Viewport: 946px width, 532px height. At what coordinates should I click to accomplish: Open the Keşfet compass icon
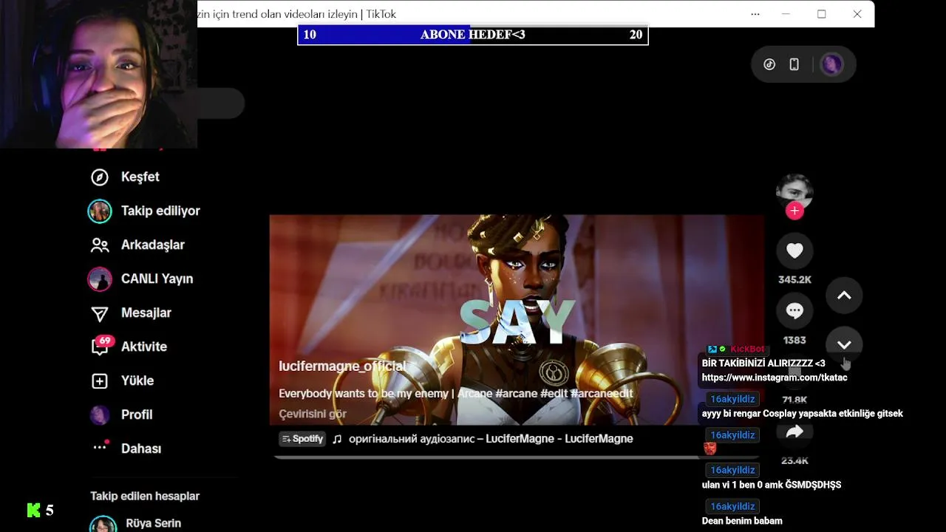tap(100, 177)
